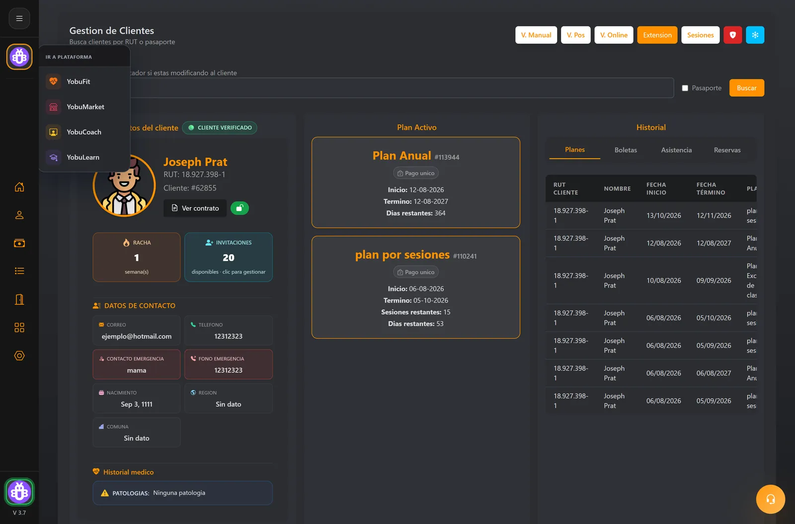Switch to the Asistencia tab

(x=676, y=150)
